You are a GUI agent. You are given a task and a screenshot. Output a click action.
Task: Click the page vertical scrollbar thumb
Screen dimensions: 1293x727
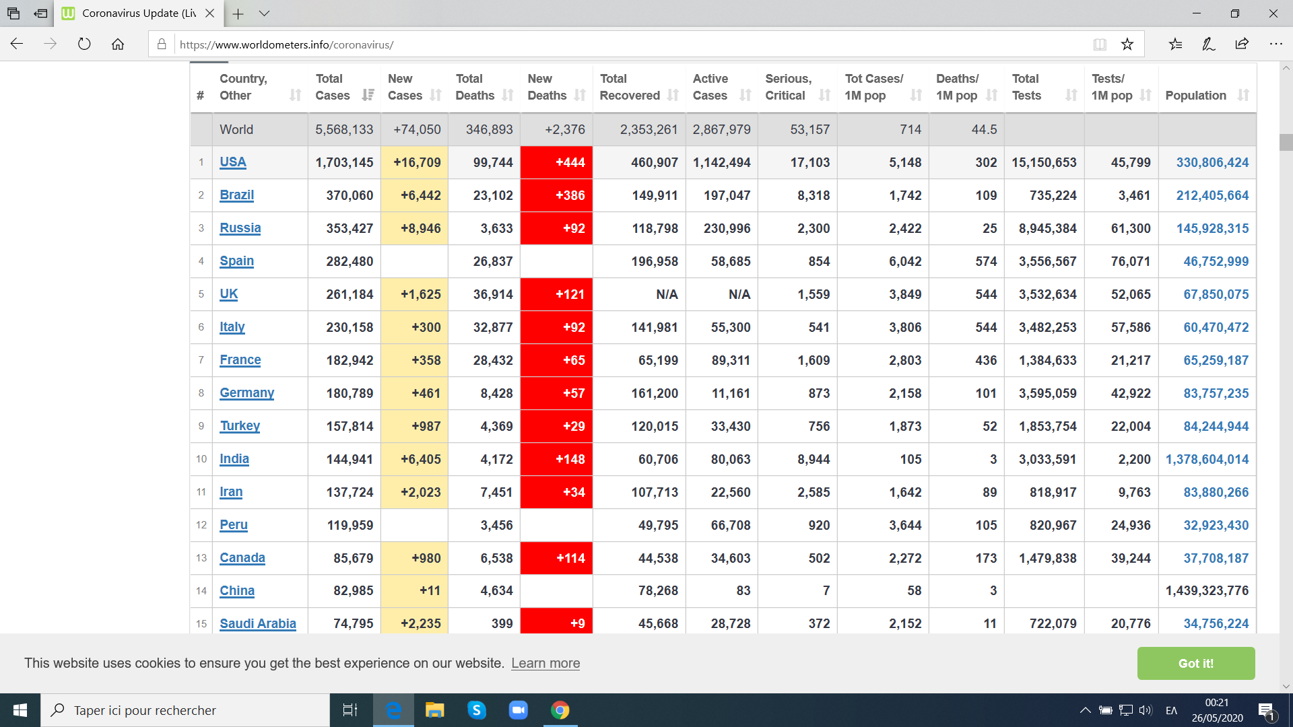pos(1286,142)
